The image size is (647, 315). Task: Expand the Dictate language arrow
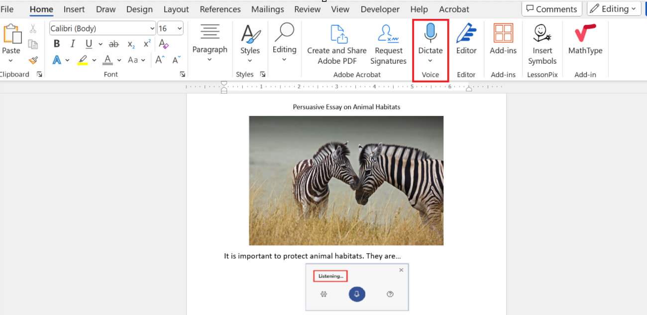pos(430,61)
